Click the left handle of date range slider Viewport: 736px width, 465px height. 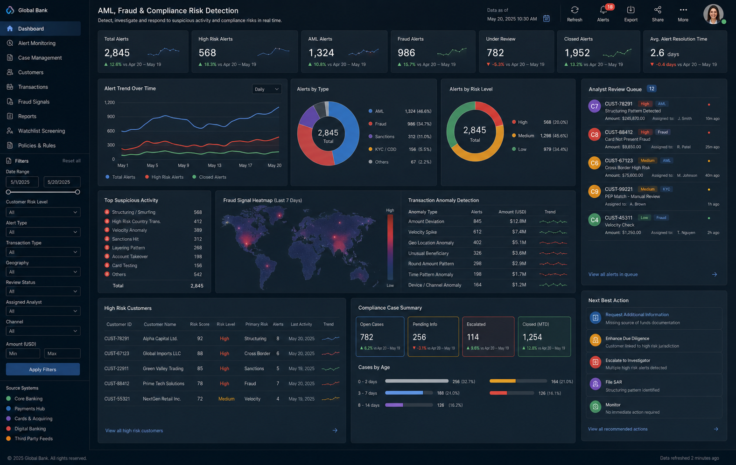click(8, 192)
